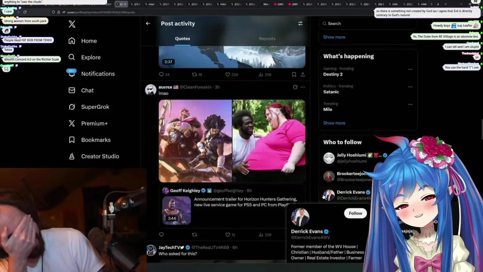Play the 2:44 quoted video thumbnail
Viewport: 483px width, 272px height.
(177, 210)
